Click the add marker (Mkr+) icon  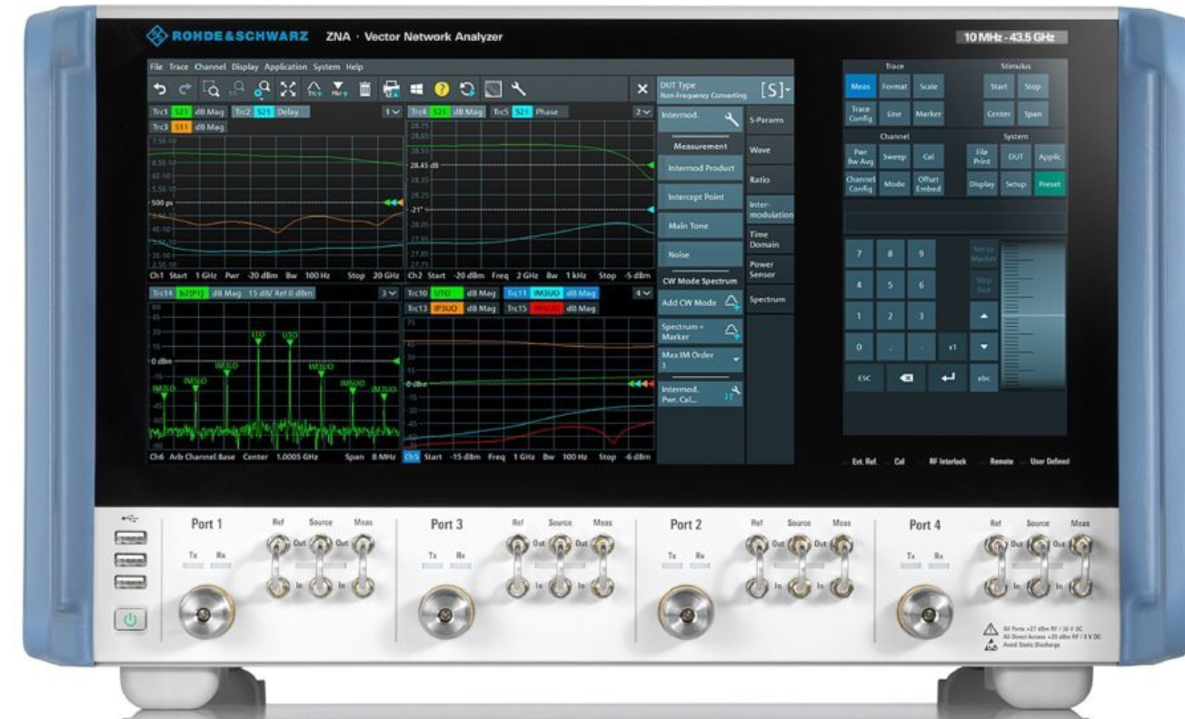(x=339, y=89)
